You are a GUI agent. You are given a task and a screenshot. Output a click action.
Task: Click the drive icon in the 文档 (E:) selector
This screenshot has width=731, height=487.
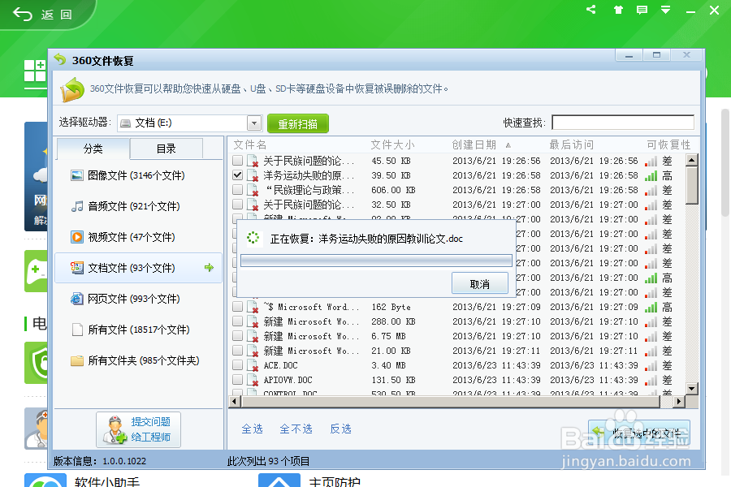125,123
